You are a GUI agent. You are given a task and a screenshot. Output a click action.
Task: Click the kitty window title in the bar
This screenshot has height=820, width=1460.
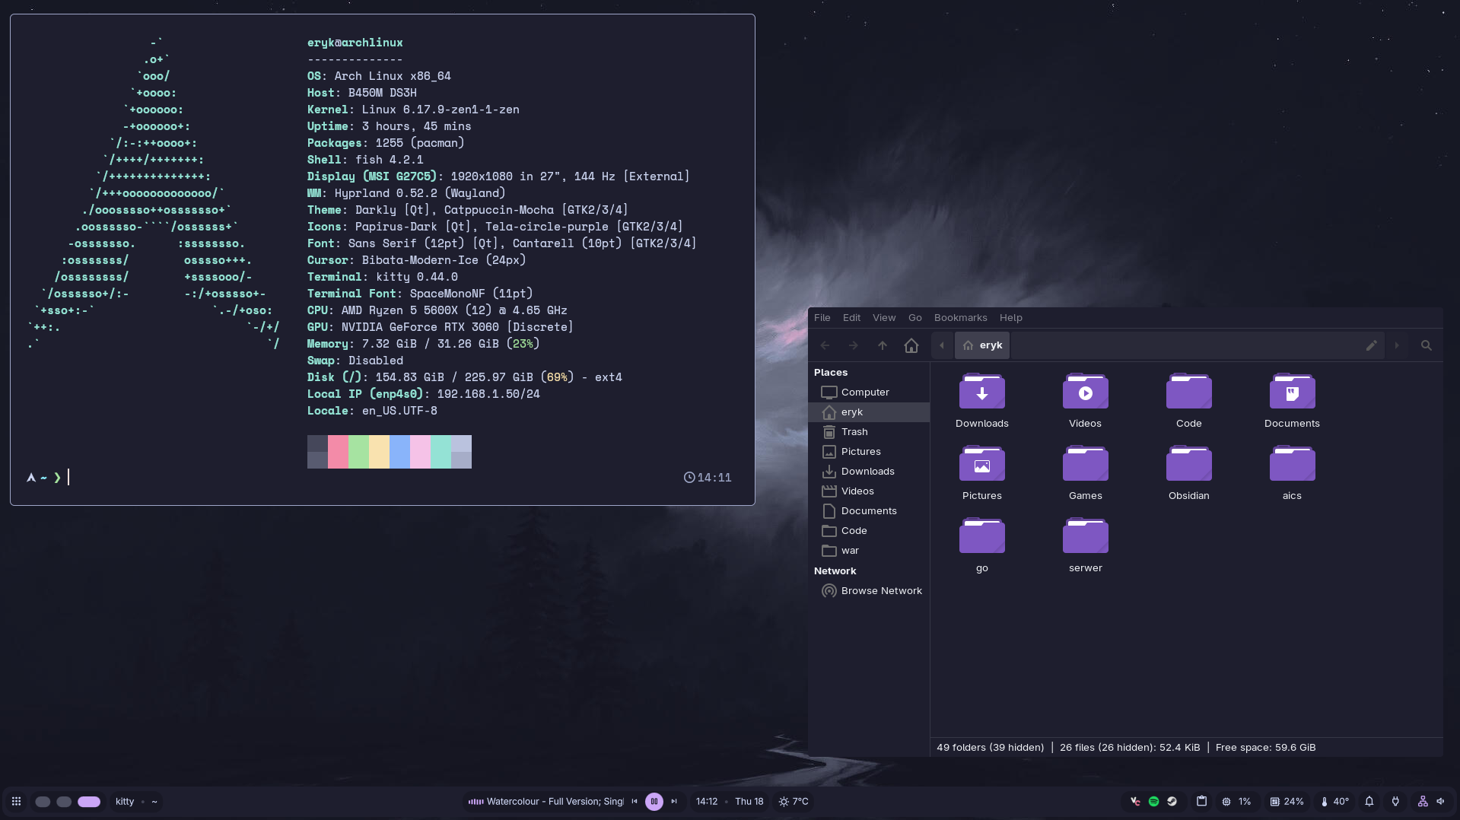pos(125,801)
